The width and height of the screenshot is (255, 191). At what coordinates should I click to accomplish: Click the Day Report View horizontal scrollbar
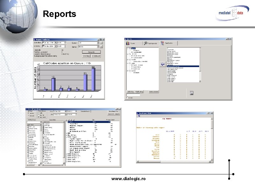click(174, 162)
